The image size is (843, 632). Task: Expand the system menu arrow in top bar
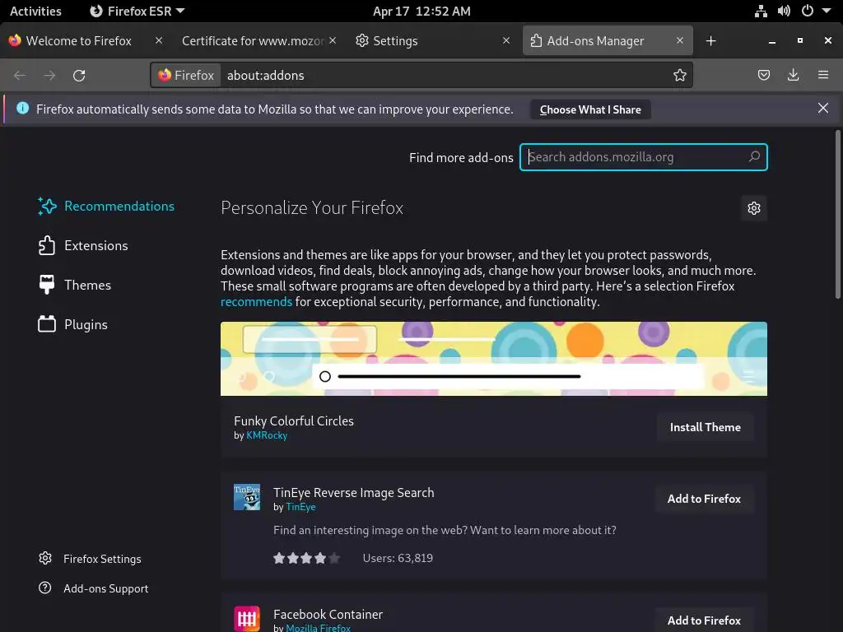pos(827,11)
